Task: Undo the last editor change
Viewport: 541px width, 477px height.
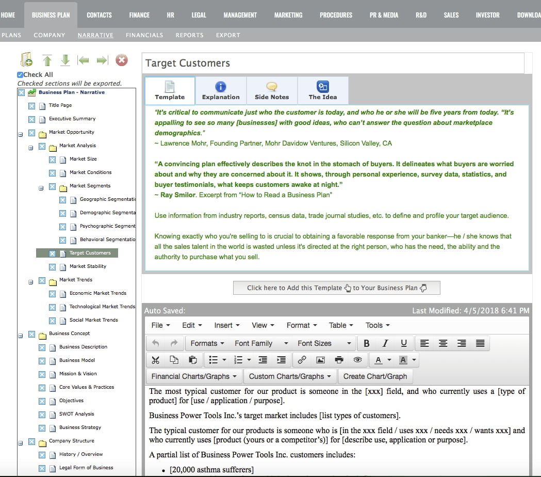Action: [x=156, y=343]
